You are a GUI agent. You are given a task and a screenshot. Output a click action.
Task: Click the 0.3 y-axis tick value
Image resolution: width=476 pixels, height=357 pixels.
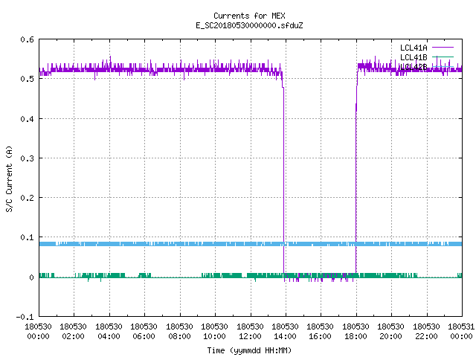coord(27,158)
